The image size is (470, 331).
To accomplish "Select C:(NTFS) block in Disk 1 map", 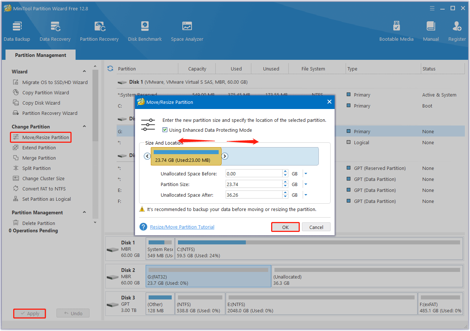I will [x=318, y=249].
